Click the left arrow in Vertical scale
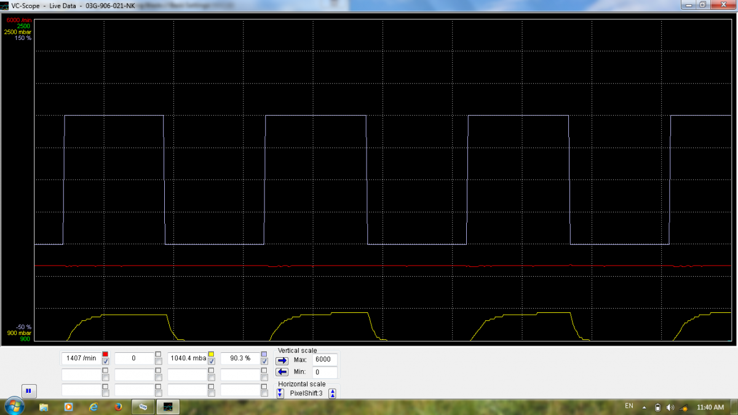Viewport: 738px width, 415px height. pos(282,372)
